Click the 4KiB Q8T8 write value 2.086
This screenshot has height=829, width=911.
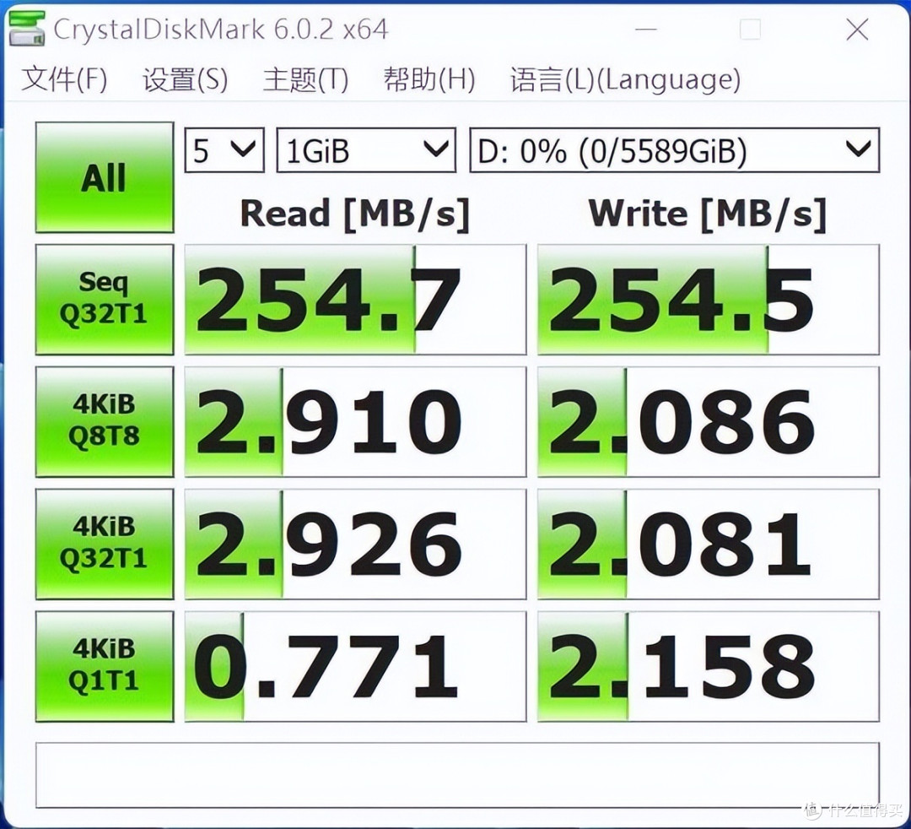coord(709,421)
